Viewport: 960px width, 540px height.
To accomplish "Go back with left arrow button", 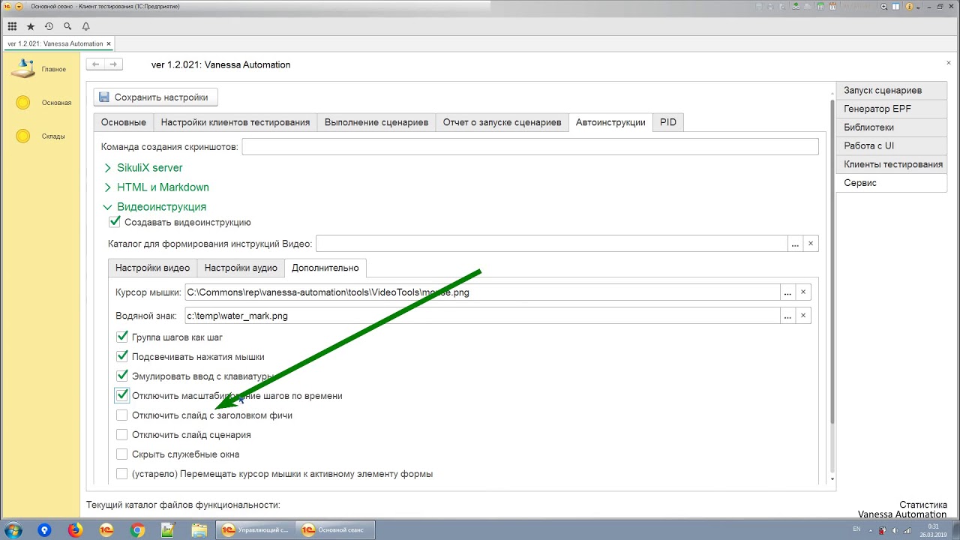I will click(95, 64).
